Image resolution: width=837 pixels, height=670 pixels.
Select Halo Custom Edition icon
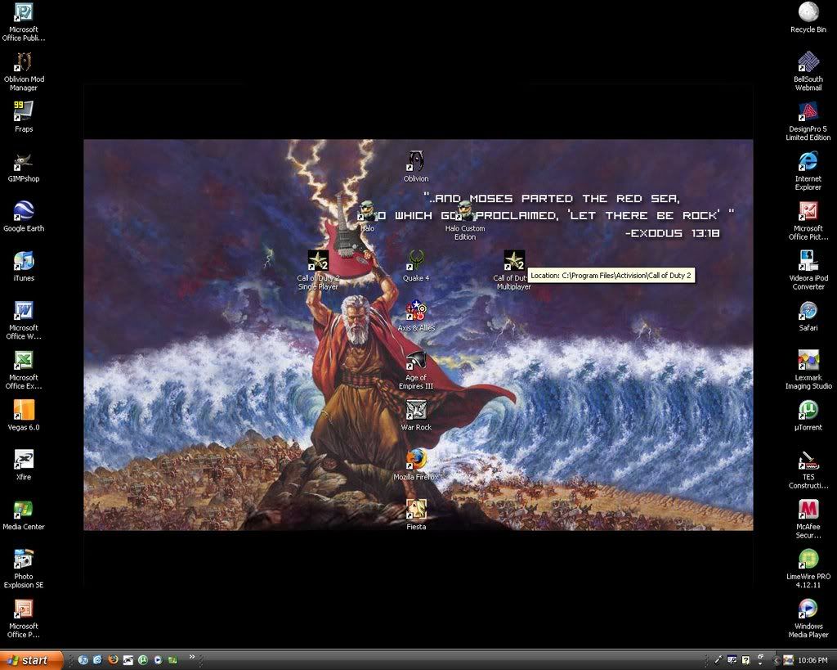(465, 221)
